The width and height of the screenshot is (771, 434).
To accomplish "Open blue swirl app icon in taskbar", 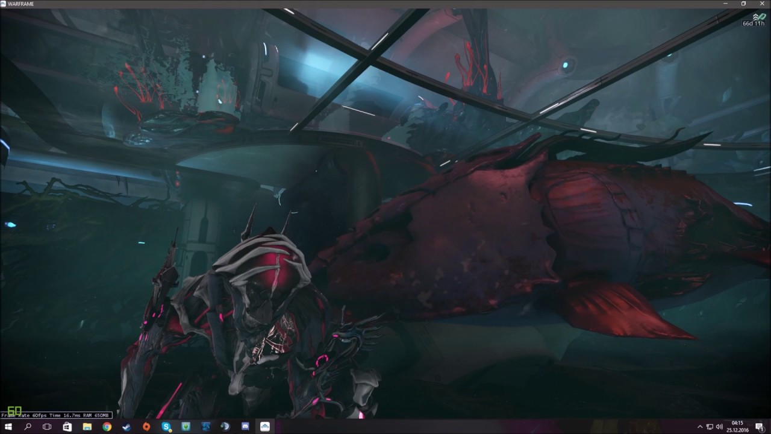I will pos(205,426).
